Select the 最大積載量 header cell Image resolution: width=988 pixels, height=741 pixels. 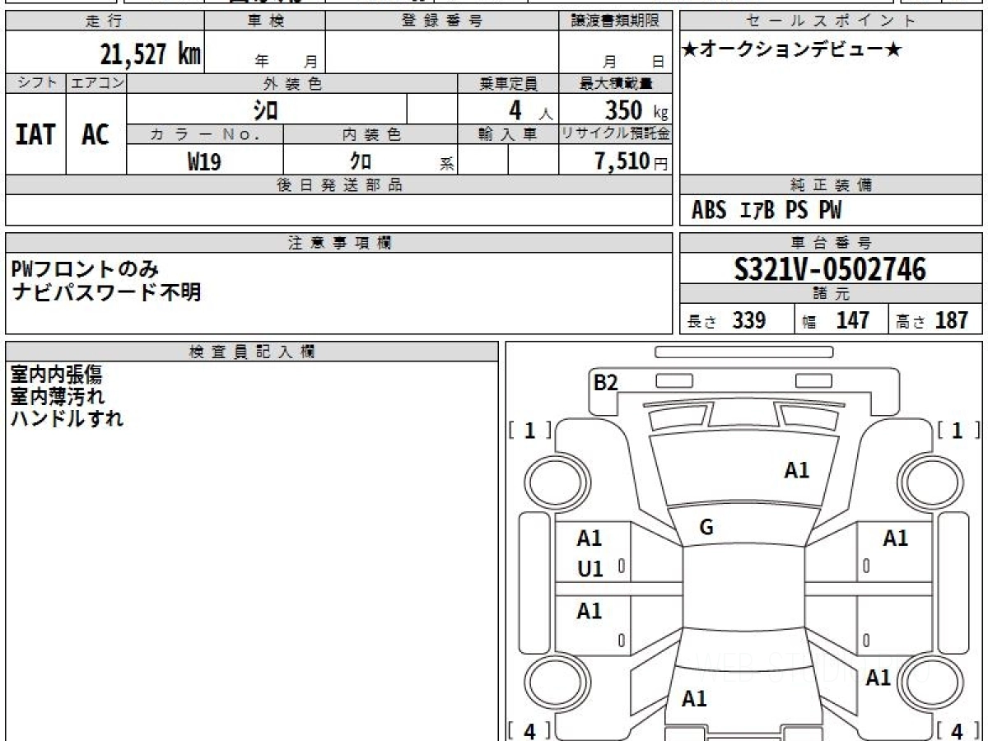click(616, 83)
